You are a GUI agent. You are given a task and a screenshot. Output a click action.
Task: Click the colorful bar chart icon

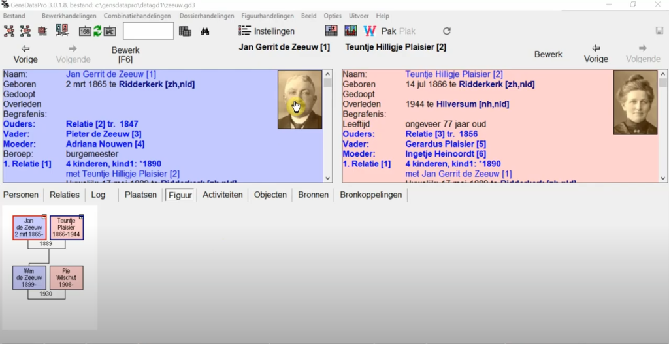[351, 31]
